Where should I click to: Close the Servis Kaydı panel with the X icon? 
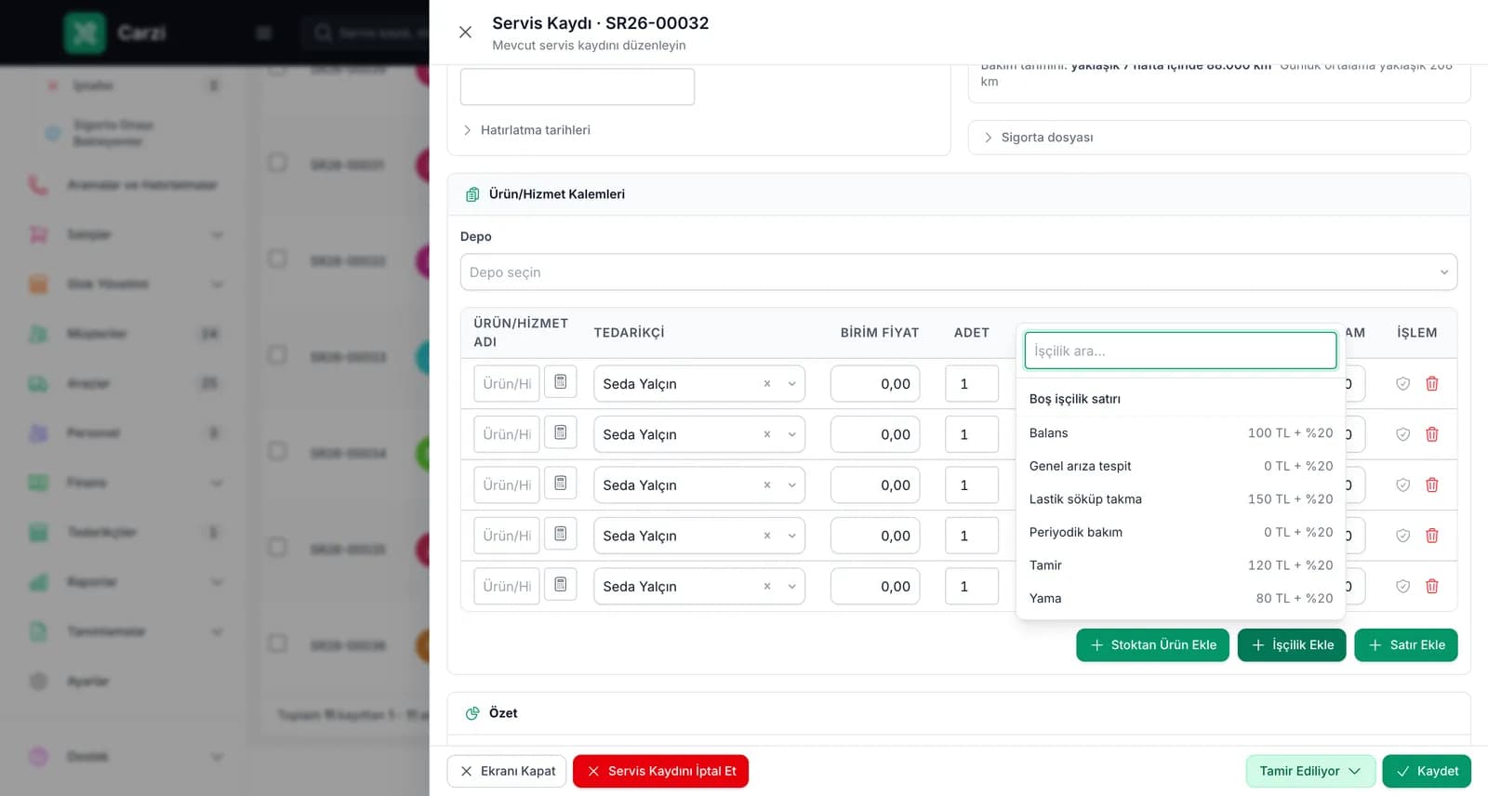(x=465, y=33)
